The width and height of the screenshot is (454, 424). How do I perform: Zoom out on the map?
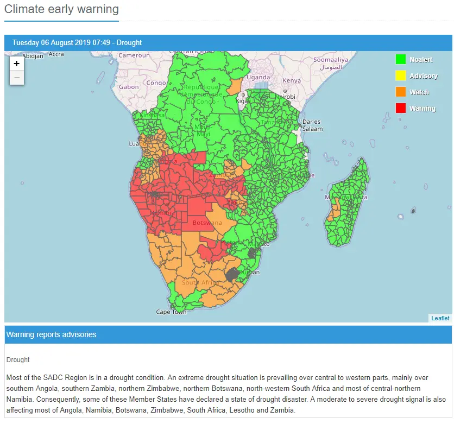pyautogui.click(x=17, y=78)
